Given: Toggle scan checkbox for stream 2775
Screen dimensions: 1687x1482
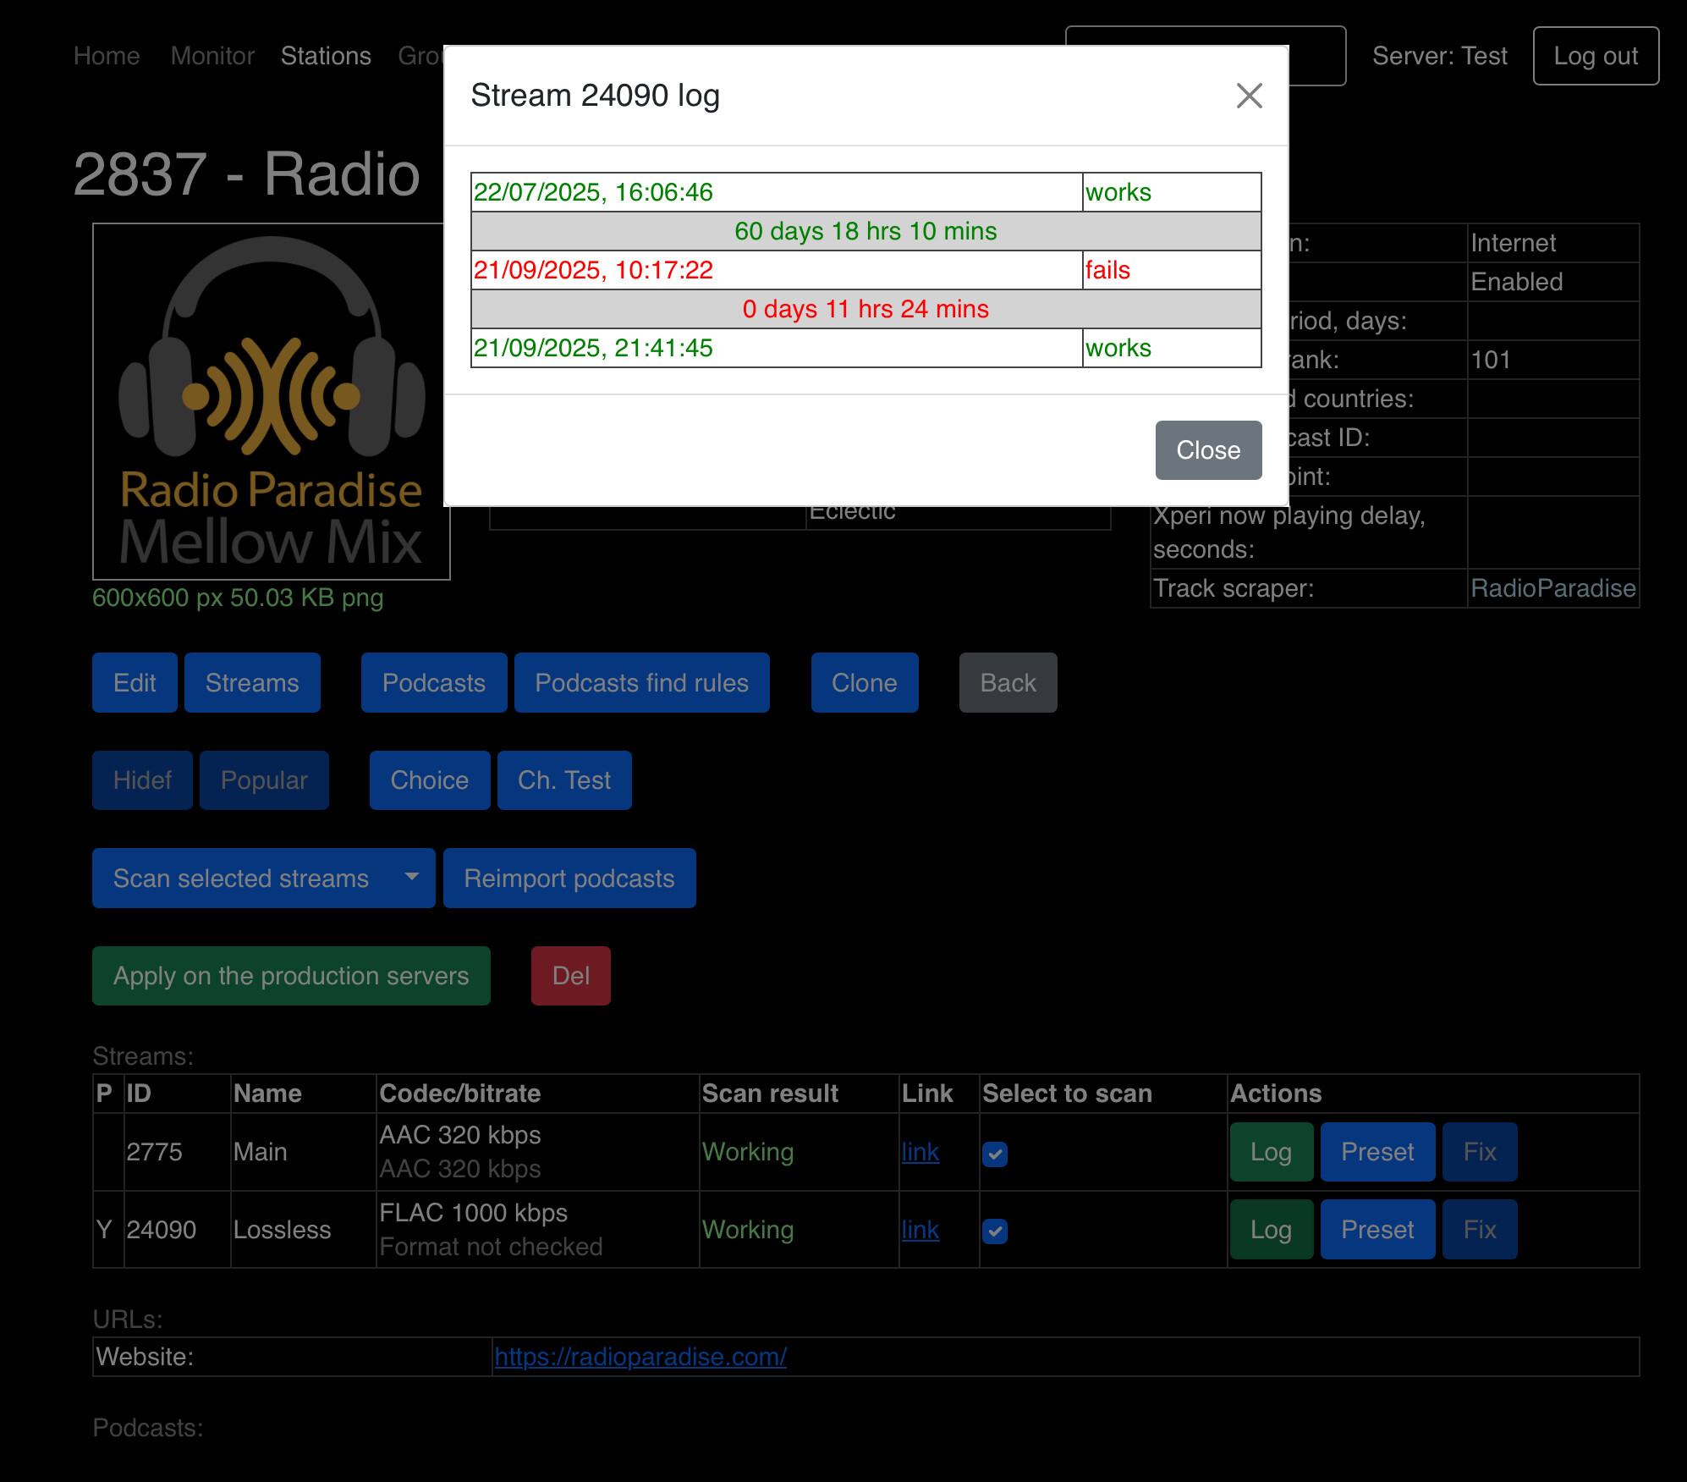Looking at the screenshot, I should pyautogui.click(x=995, y=1154).
